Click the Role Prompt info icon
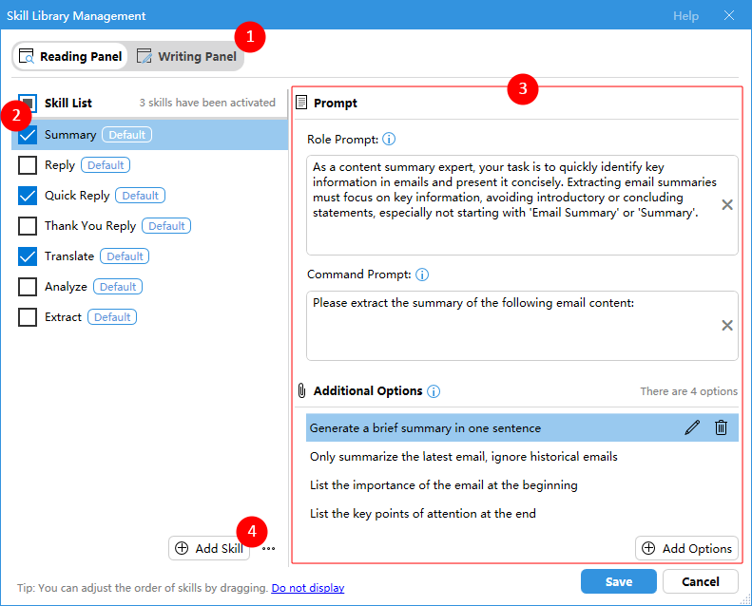The height and width of the screenshot is (606, 752). point(389,140)
